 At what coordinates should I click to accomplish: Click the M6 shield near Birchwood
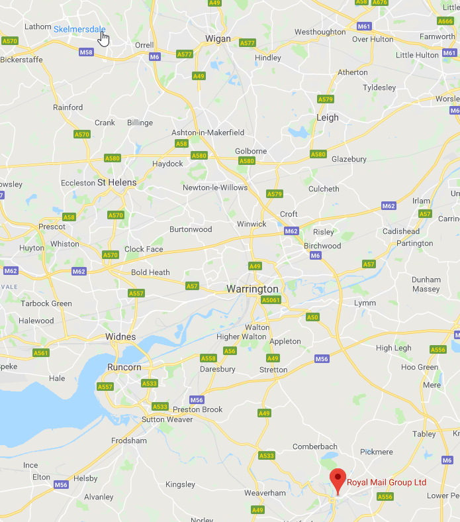pyautogui.click(x=315, y=256)
